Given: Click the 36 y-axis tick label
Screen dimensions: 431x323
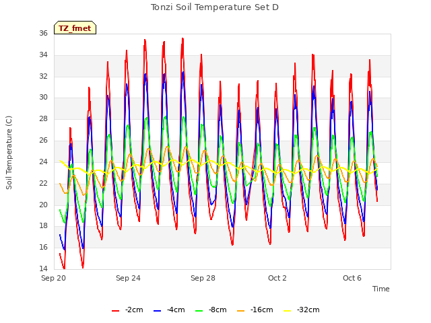Looking at the screenshot, I should click(43, 33).
